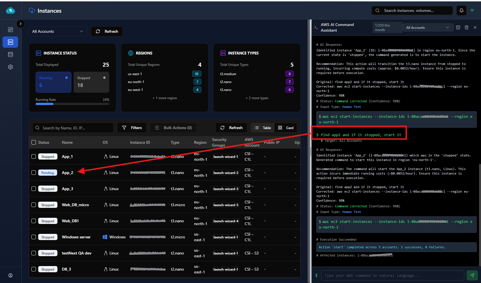
Task: Open the All Accounts dropdown above instance stats
Action: click(58, 31)
